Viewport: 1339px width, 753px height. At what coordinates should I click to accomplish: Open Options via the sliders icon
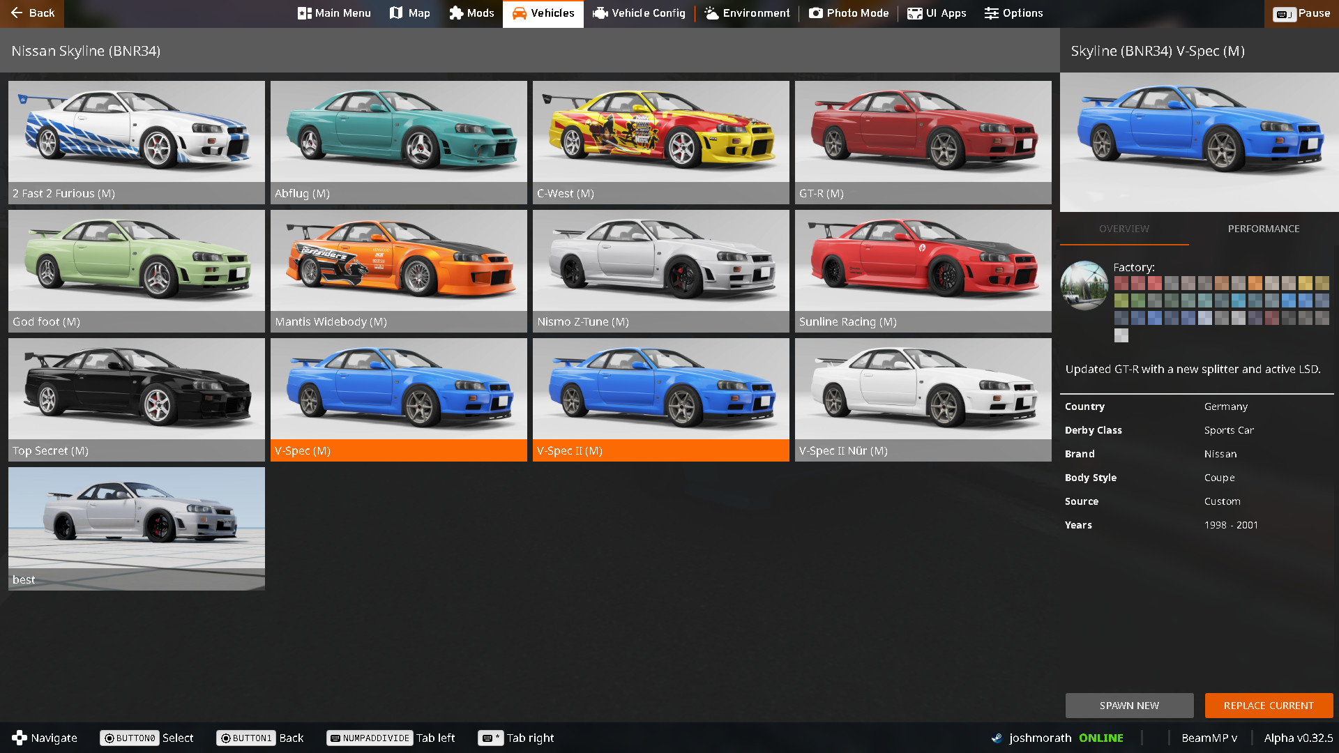coord(991,13)
